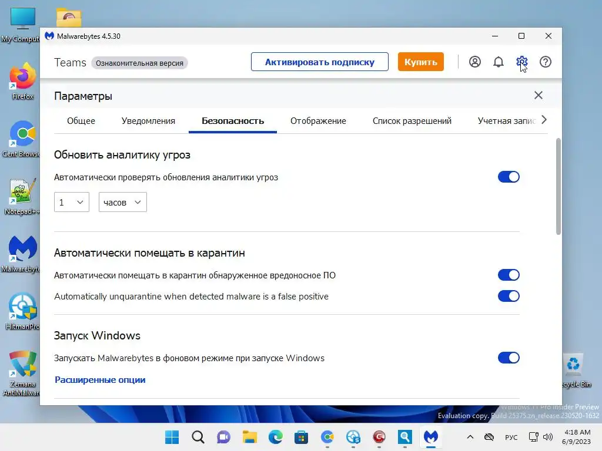Click the orange Купить button

[x=420, y=62]
